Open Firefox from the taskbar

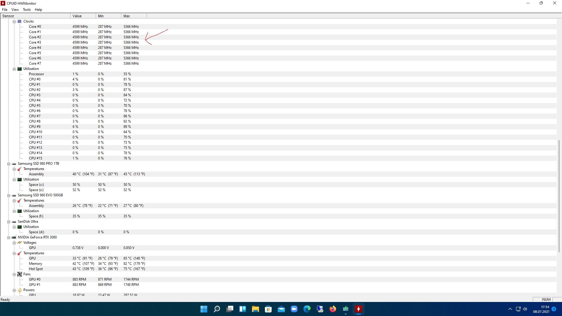click(333, 309)
